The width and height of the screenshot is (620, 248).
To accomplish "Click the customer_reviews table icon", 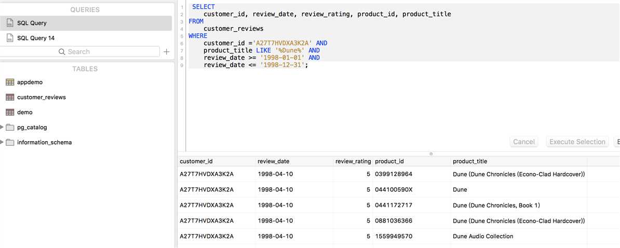I will pyautogui.click(x=10, y=97).
